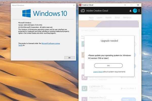
Task: Click the MY APPS & SERVICES heading
Action: (90, 31)
